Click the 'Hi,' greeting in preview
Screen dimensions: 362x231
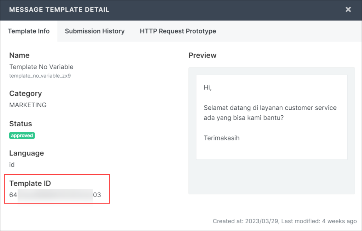208,88
